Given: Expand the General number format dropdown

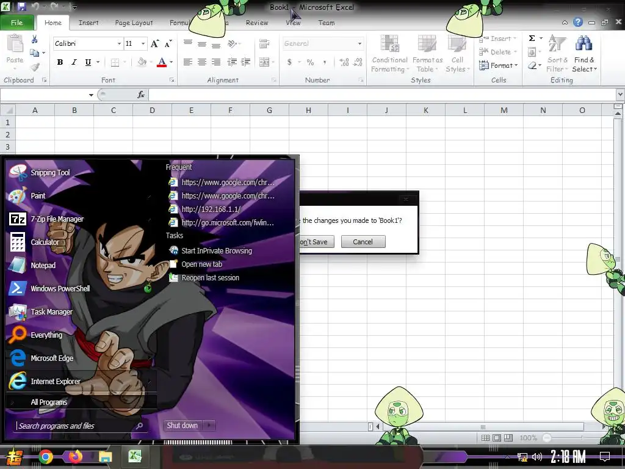Looking at the screenshot, I should coord(359,43).
